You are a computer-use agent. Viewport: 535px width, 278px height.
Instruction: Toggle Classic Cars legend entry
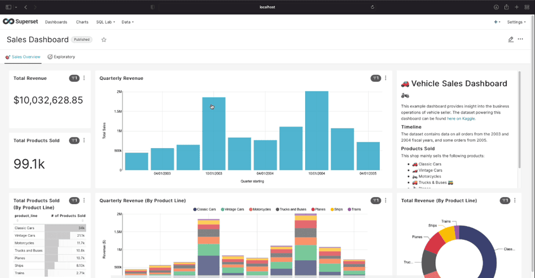click(x=204, y=209)
